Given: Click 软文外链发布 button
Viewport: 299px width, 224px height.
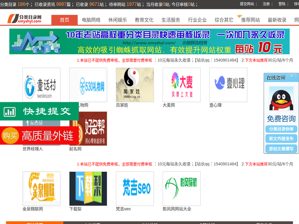Looking at the screenshot, I should click(281, 139).
